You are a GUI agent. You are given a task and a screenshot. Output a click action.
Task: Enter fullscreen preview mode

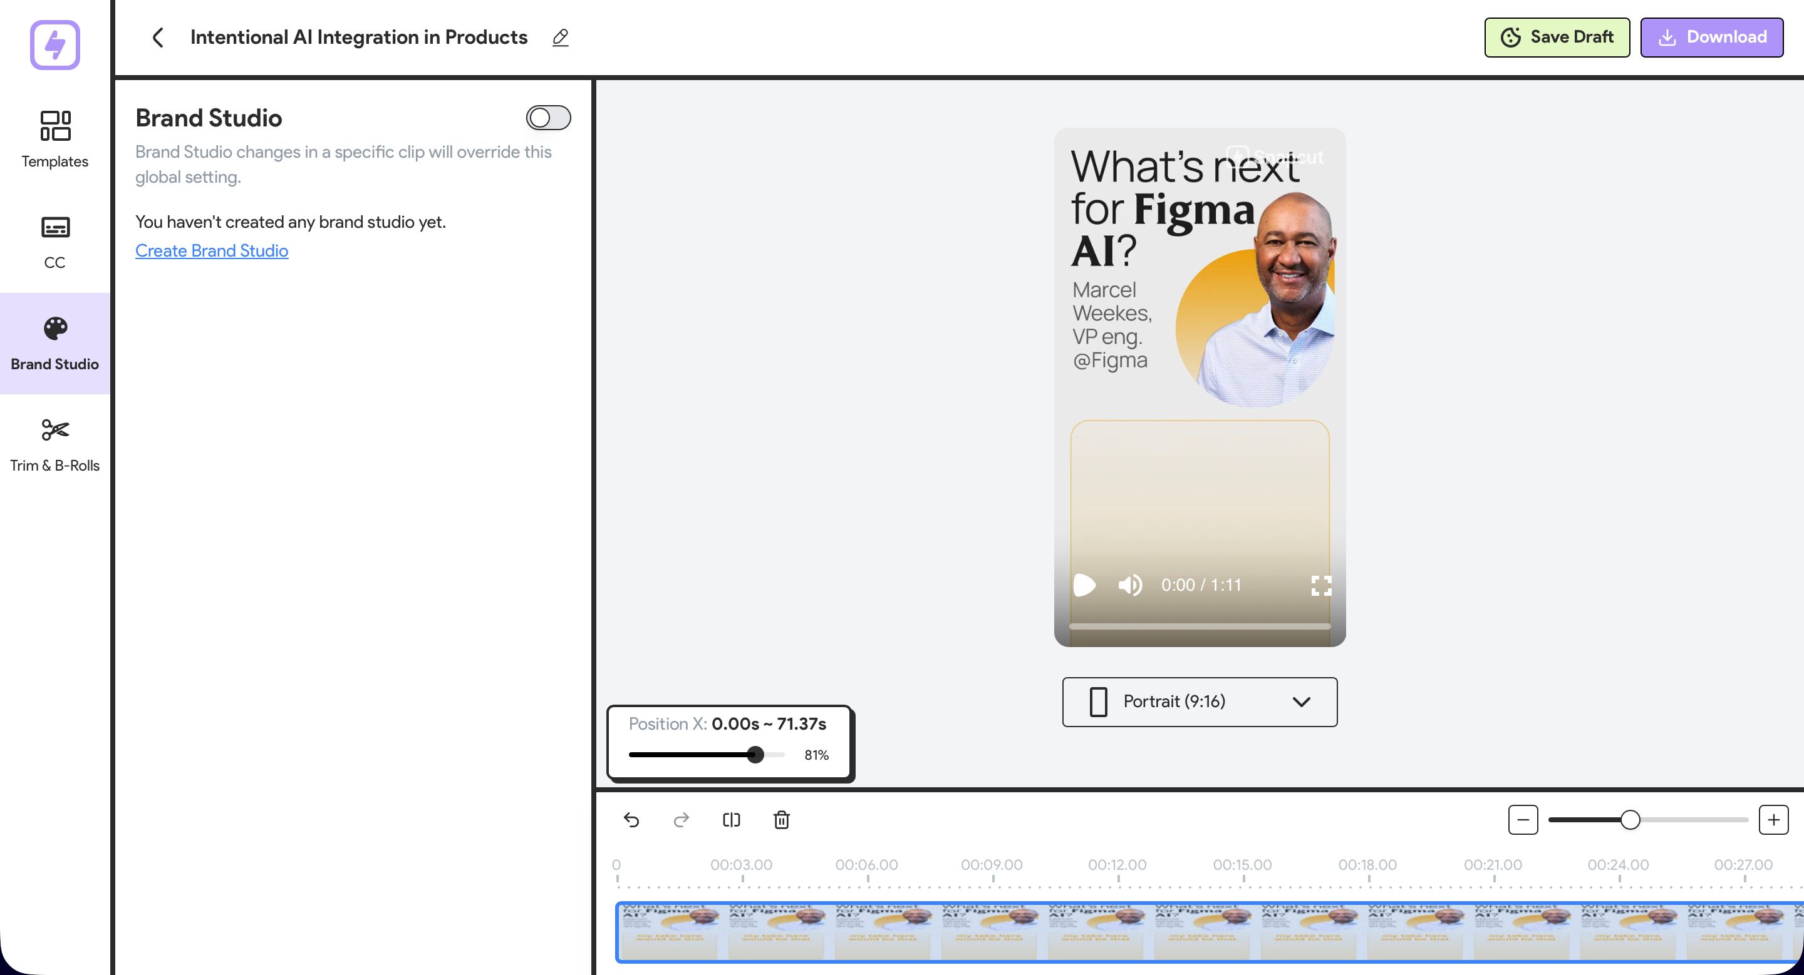pos(1321,585)
